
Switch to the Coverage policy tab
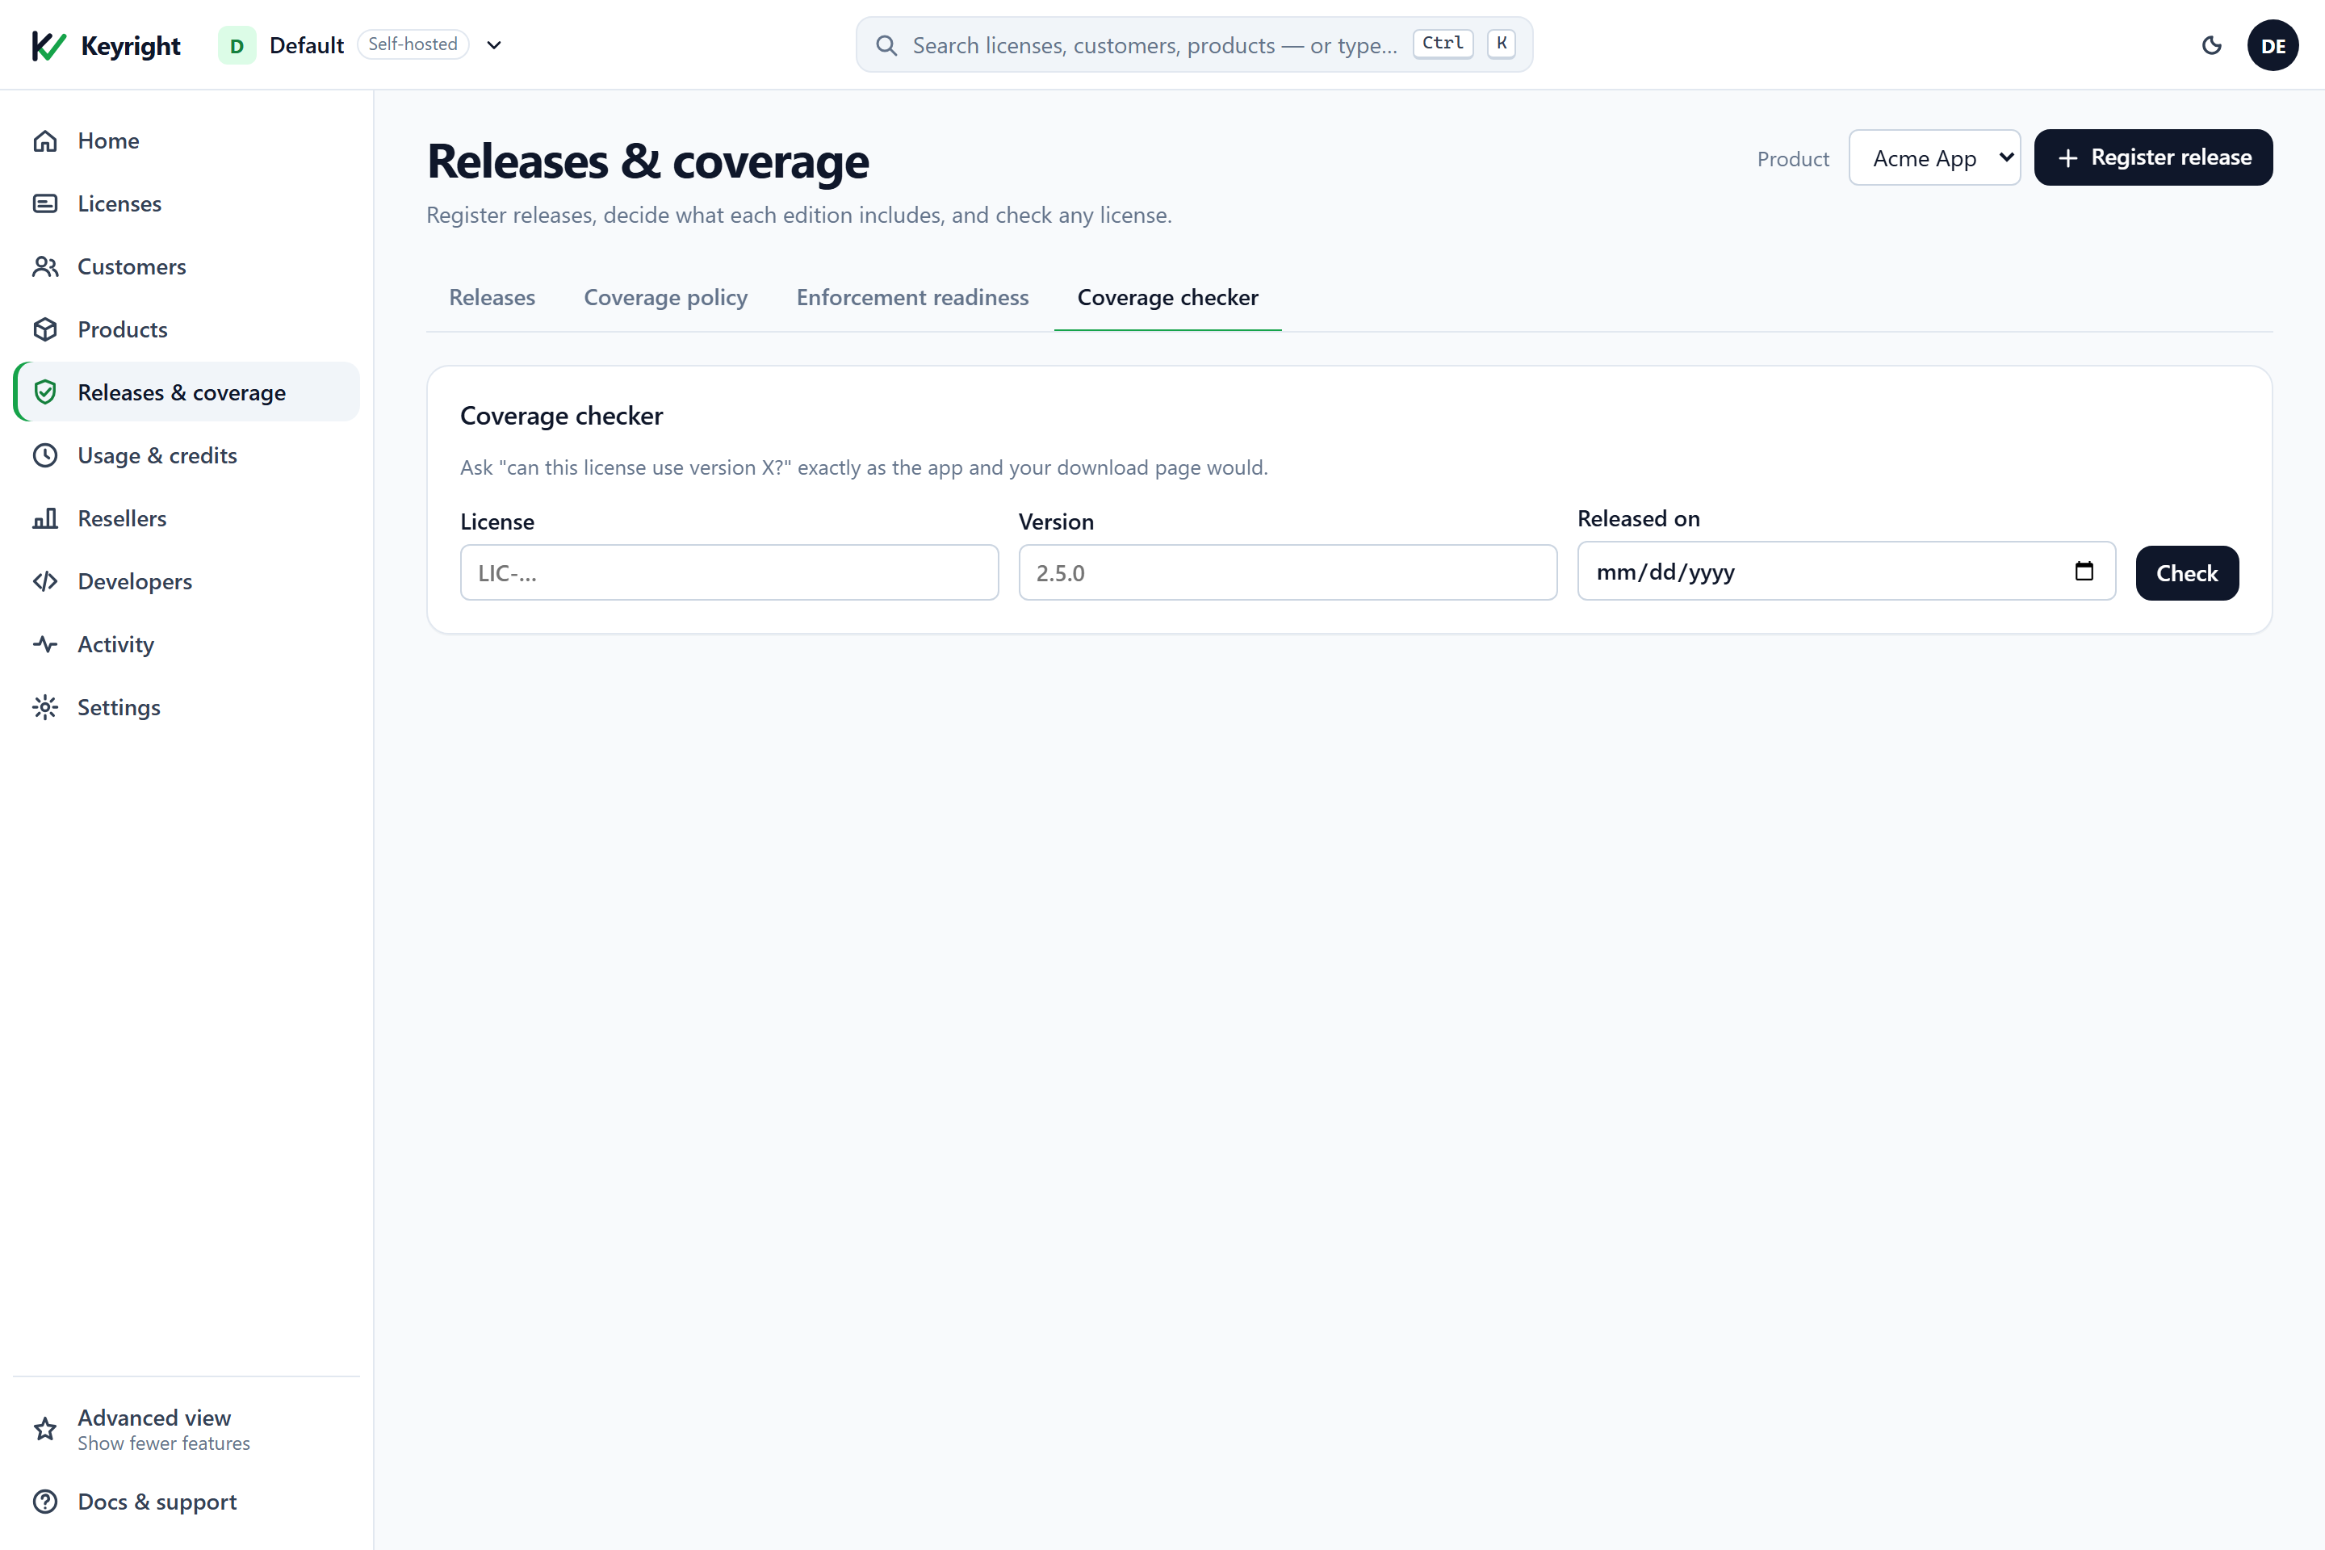(666, 298)
